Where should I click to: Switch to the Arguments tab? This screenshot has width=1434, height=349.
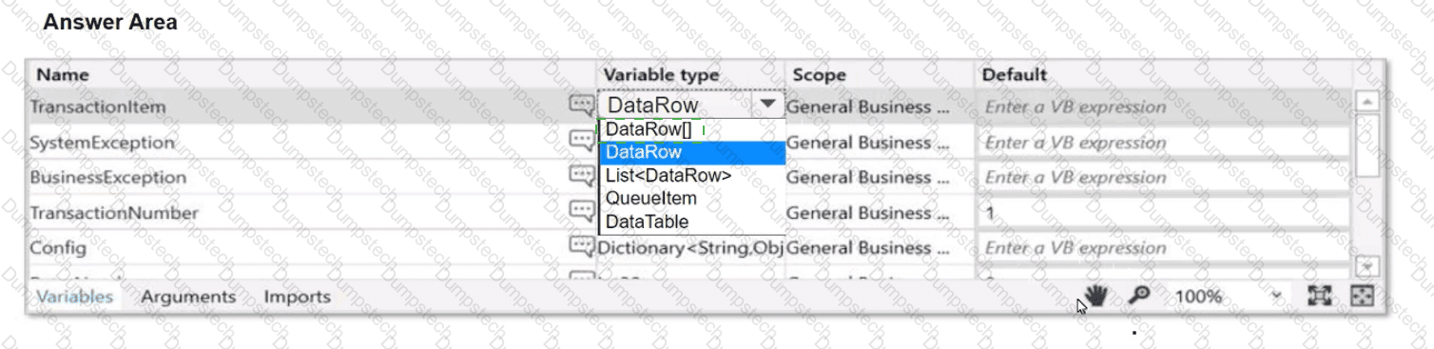(x=188, y=297)
